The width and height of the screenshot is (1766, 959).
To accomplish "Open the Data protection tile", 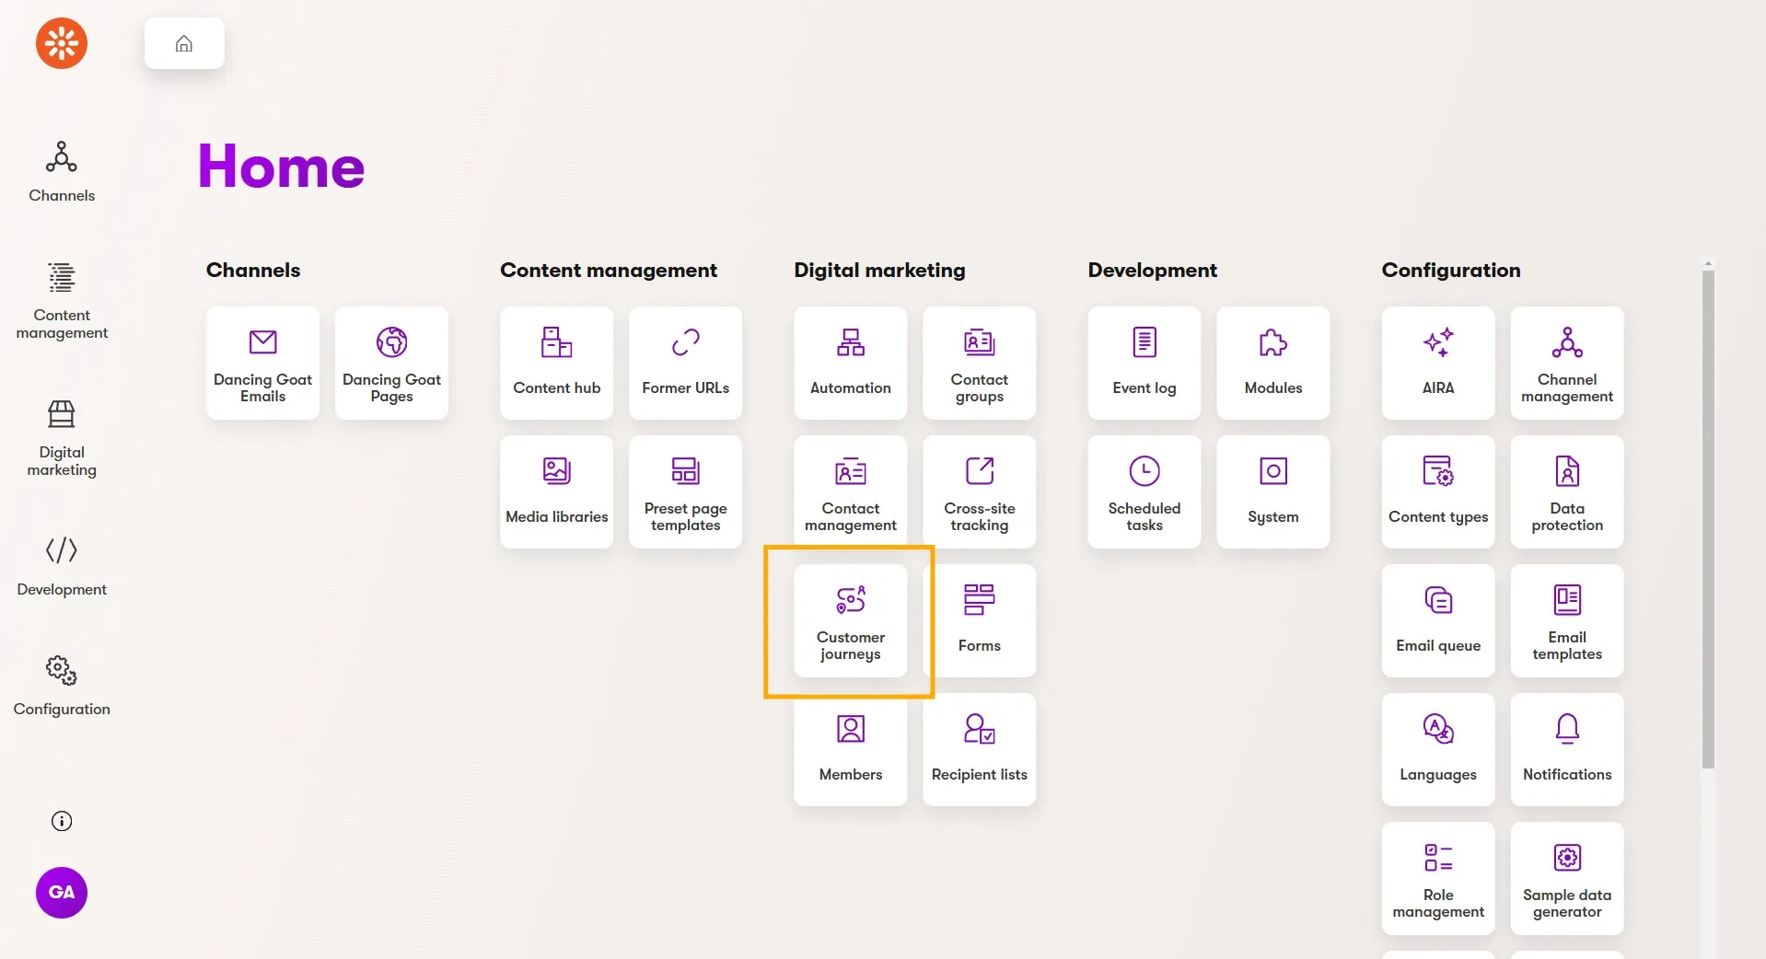I will tap(1567, 492).
